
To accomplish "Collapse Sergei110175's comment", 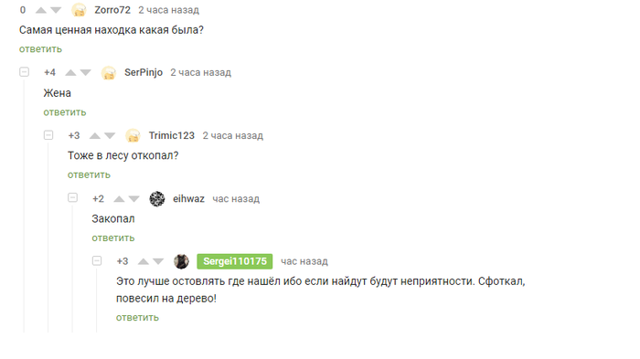I will coord(97,260).
